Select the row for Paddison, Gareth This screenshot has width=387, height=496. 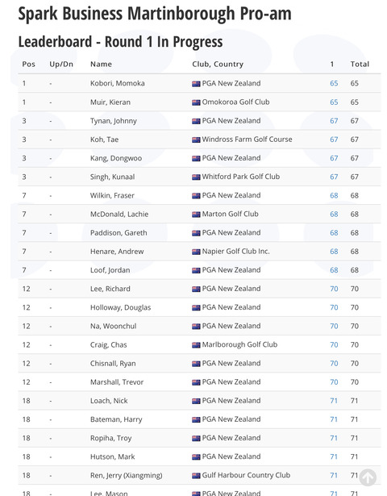(199, 233)
